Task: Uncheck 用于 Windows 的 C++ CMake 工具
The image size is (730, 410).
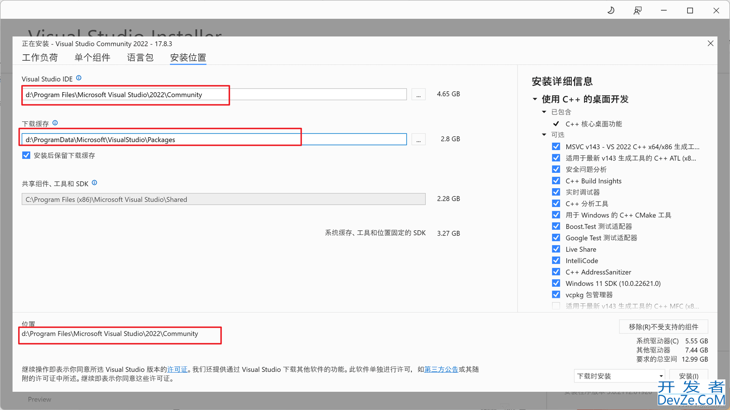Action: 556,215
